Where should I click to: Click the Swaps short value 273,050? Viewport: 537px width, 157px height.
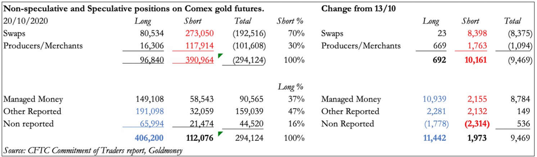199,33
